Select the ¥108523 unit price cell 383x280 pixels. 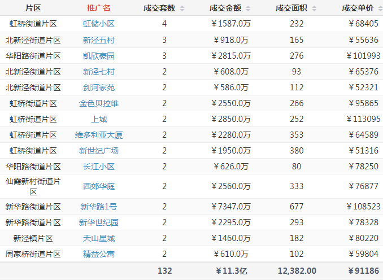tap(363, 207)
